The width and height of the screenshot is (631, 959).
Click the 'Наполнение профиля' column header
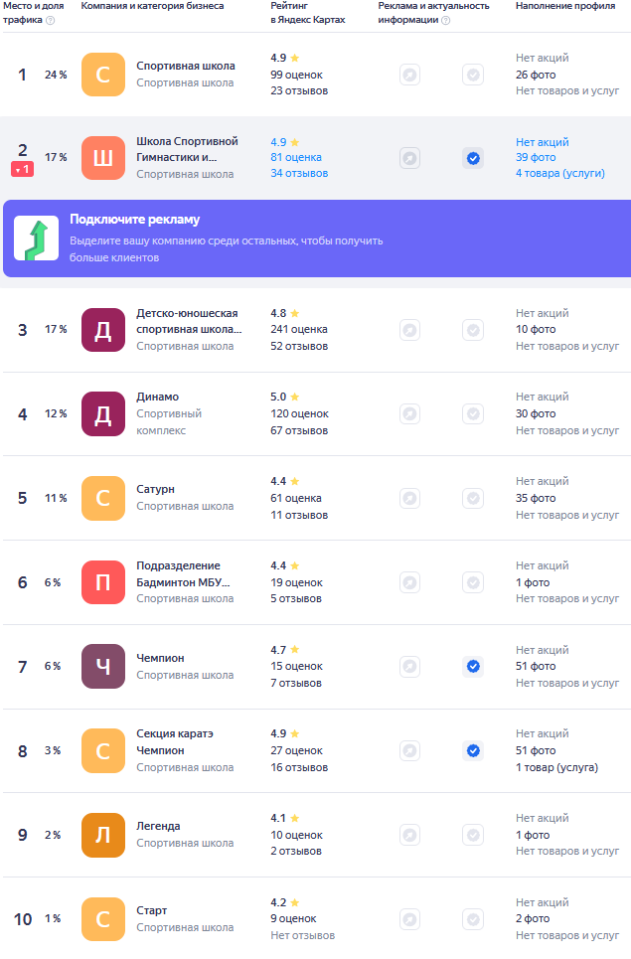coord(565,6)
